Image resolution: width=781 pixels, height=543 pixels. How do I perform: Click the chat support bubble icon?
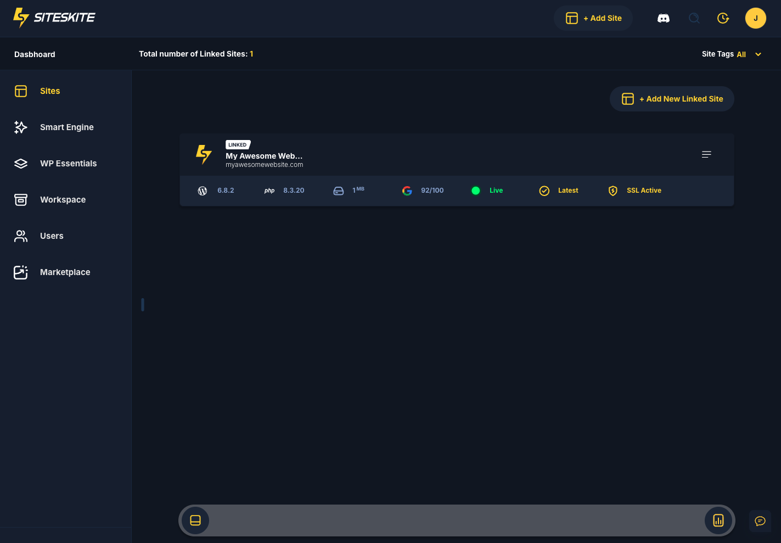click(760, 521)
